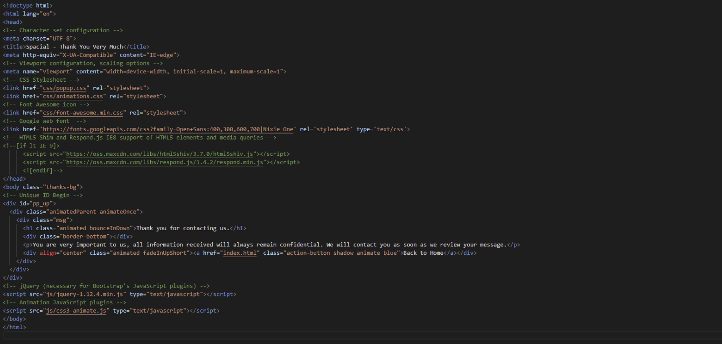Click the opening <head> tag
This screenshot has height=344, width=722.
coord(13,22)
